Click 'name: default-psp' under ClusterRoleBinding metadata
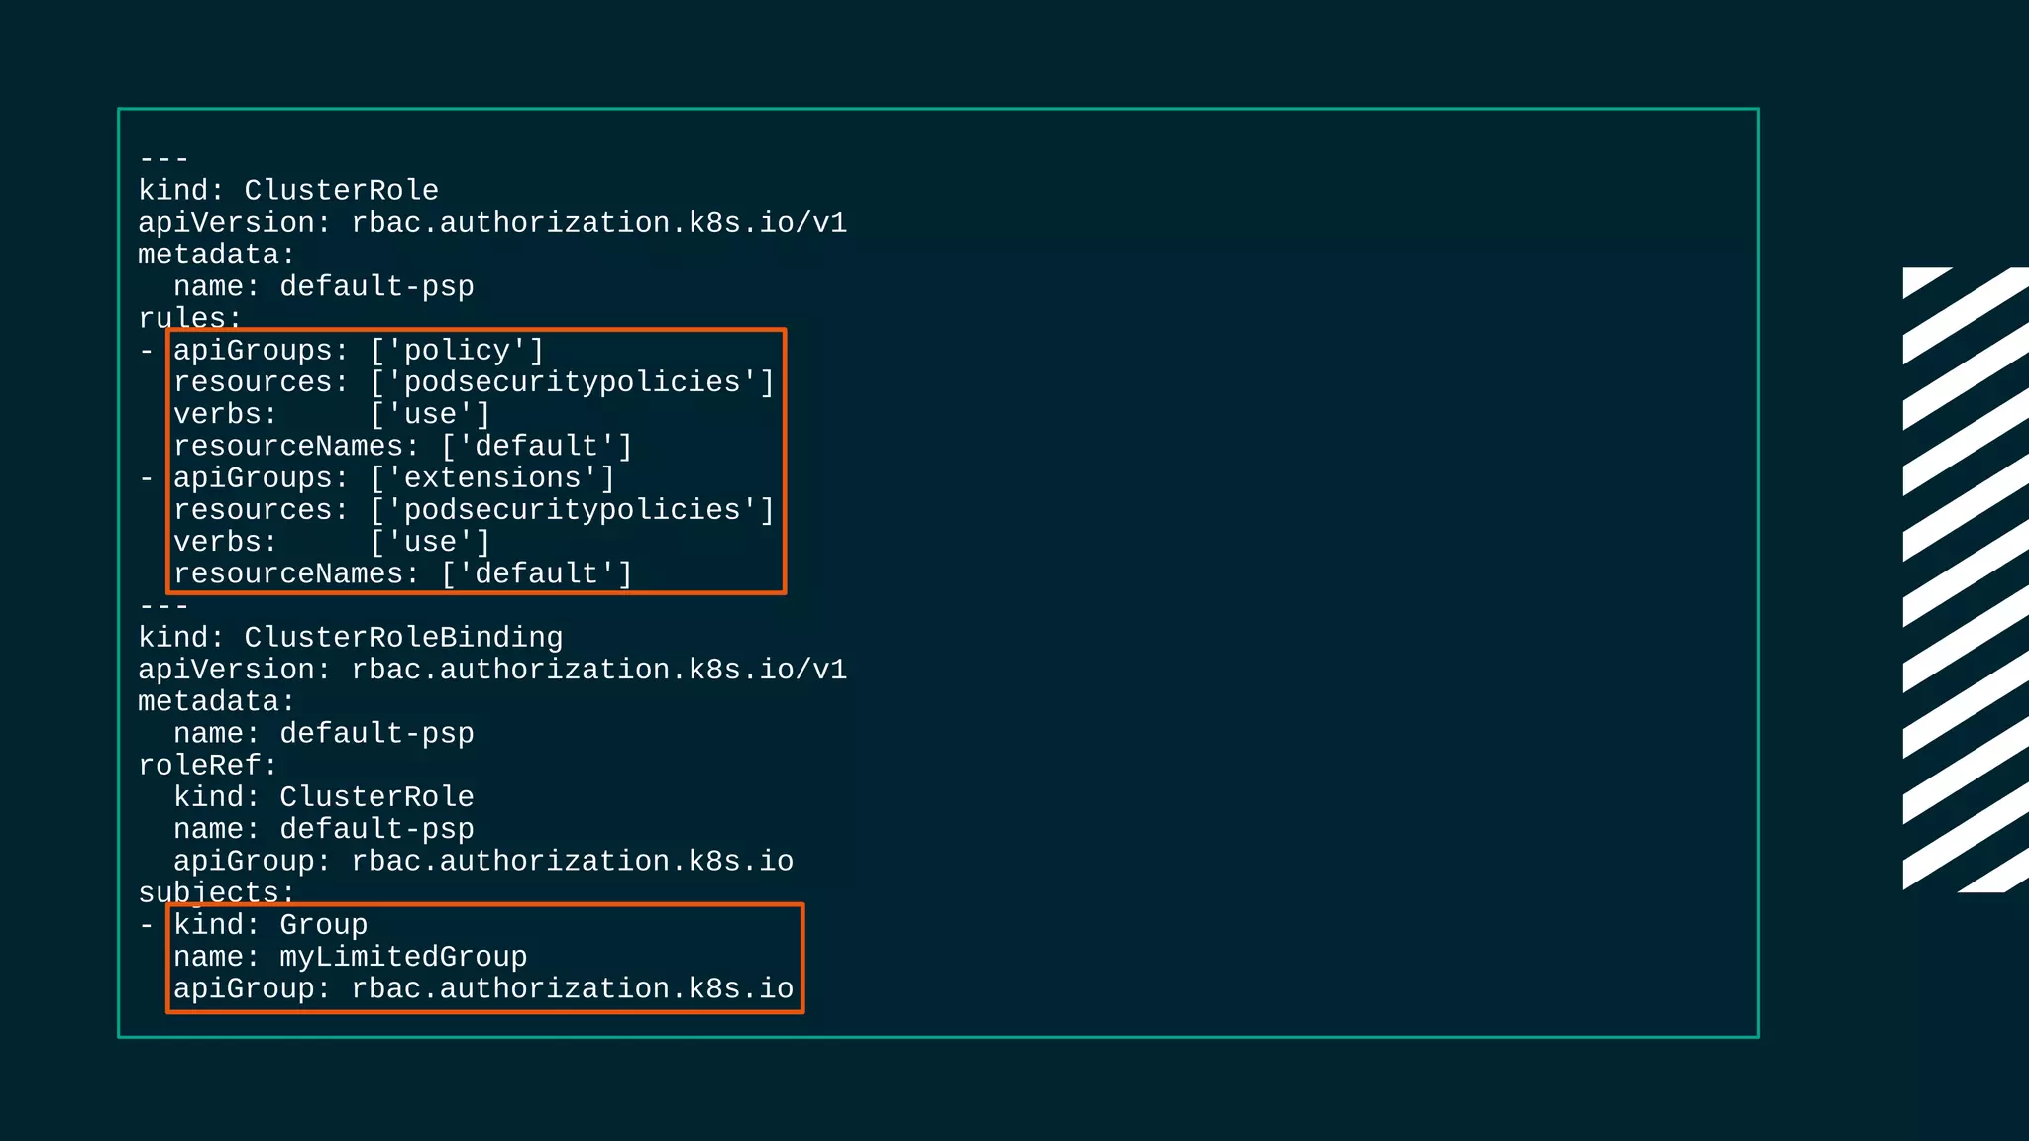The image size is (2029, 1141). pyautogui.click(x=324, y=734)
